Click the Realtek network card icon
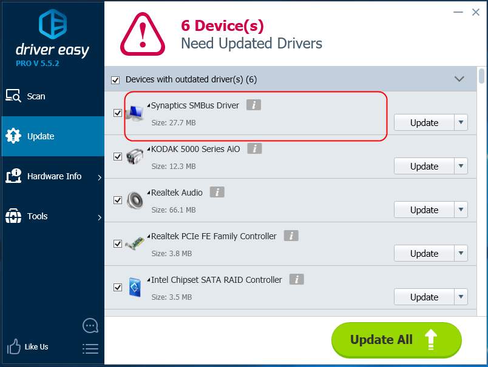 (x=135, y=243)
